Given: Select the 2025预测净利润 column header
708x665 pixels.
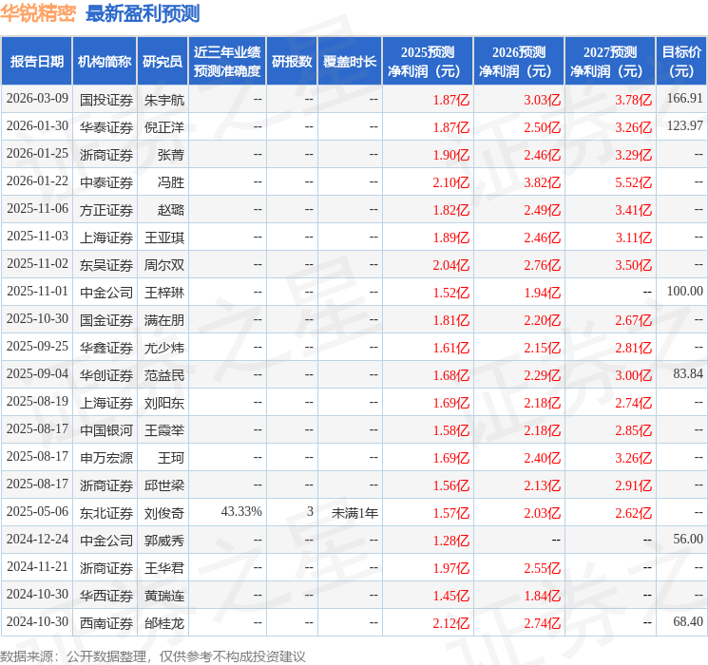Looking at the screenshot, I should coord(428,62).
